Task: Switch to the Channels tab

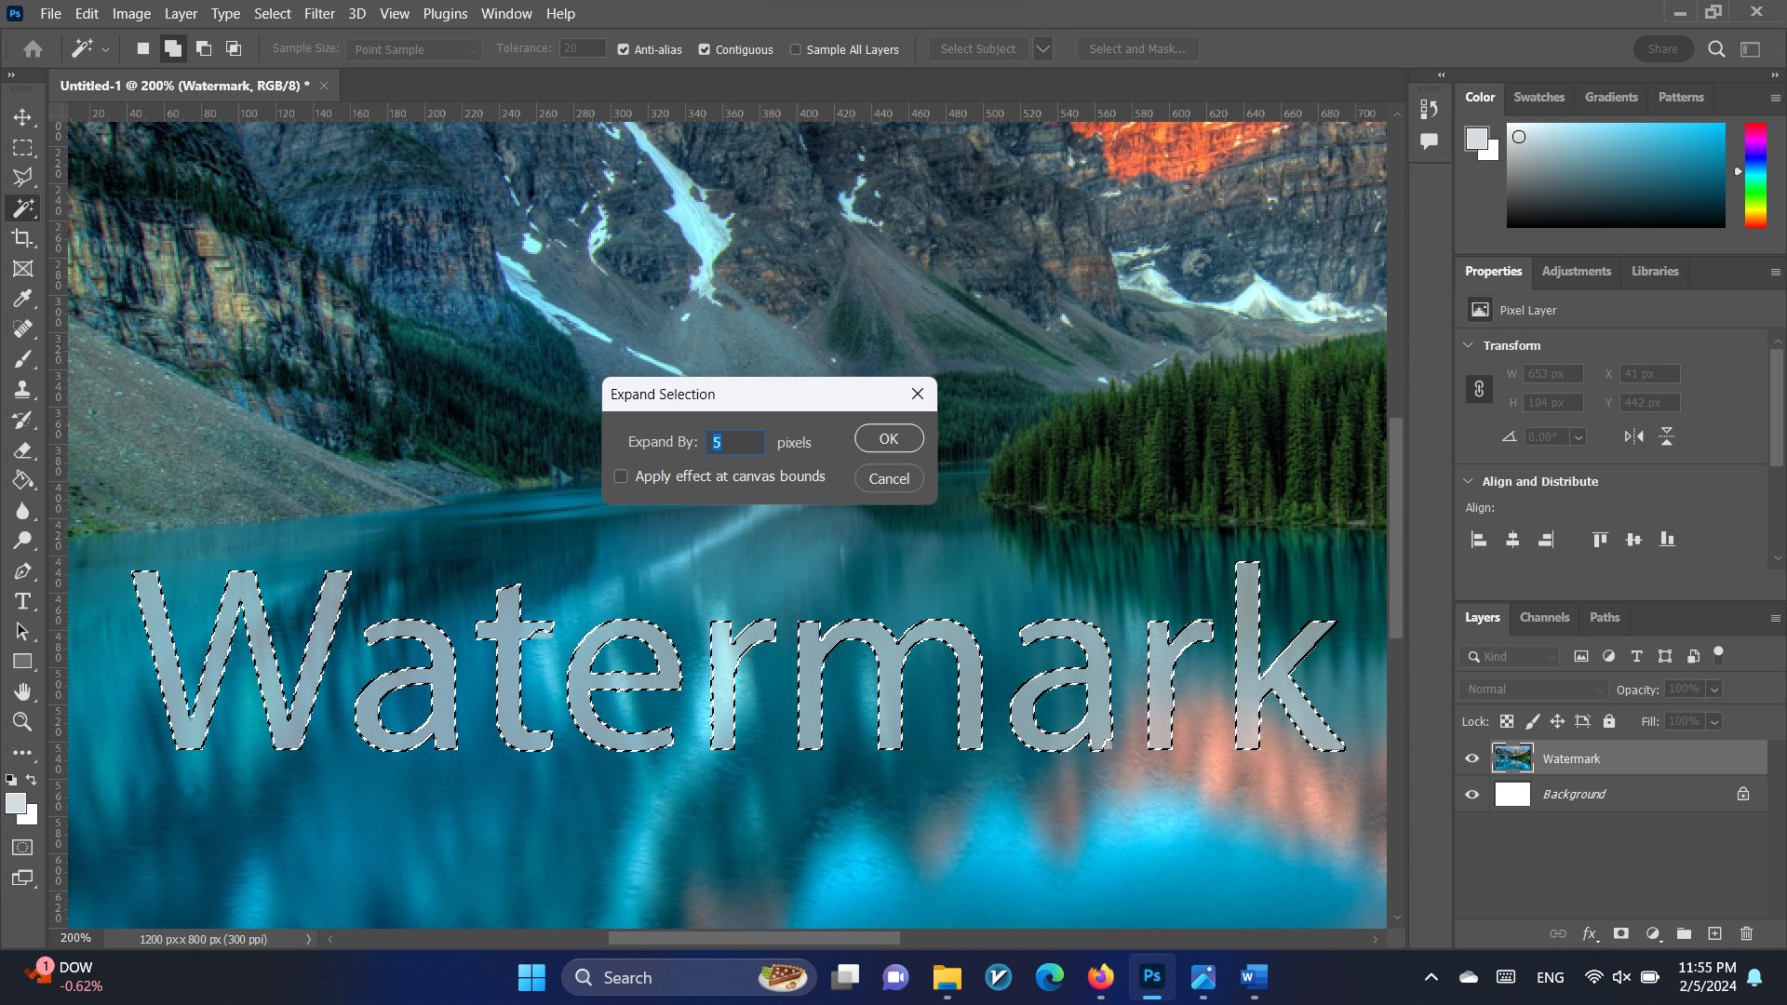Action: coord(1544,617)
